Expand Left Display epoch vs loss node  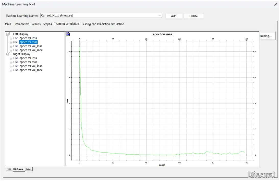(x=11, y=38)
